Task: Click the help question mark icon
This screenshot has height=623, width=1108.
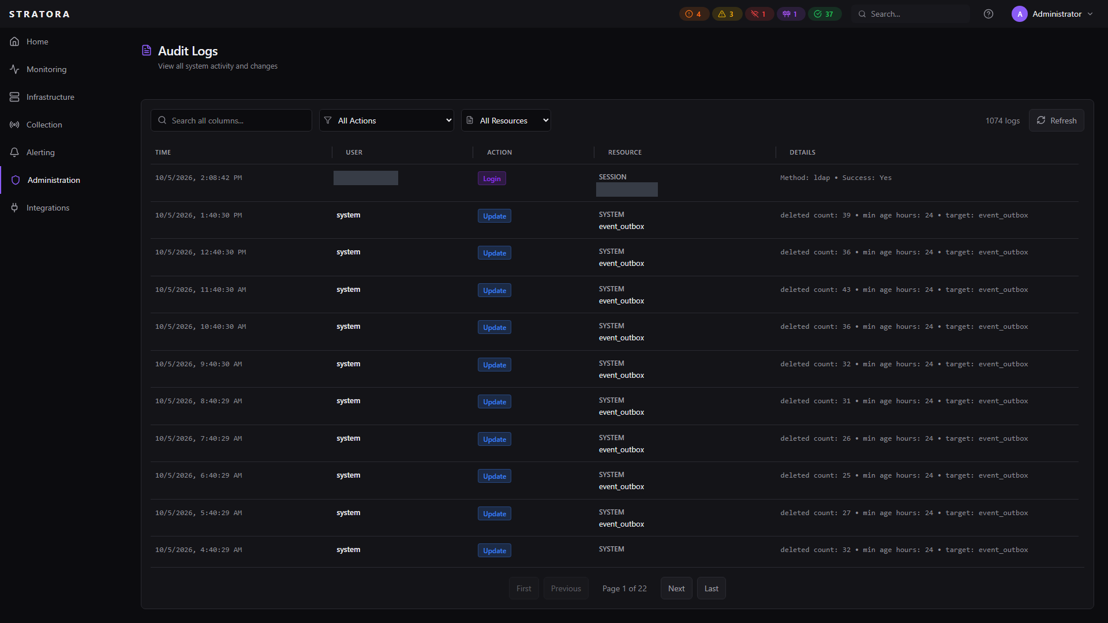Action: point(989,14)
